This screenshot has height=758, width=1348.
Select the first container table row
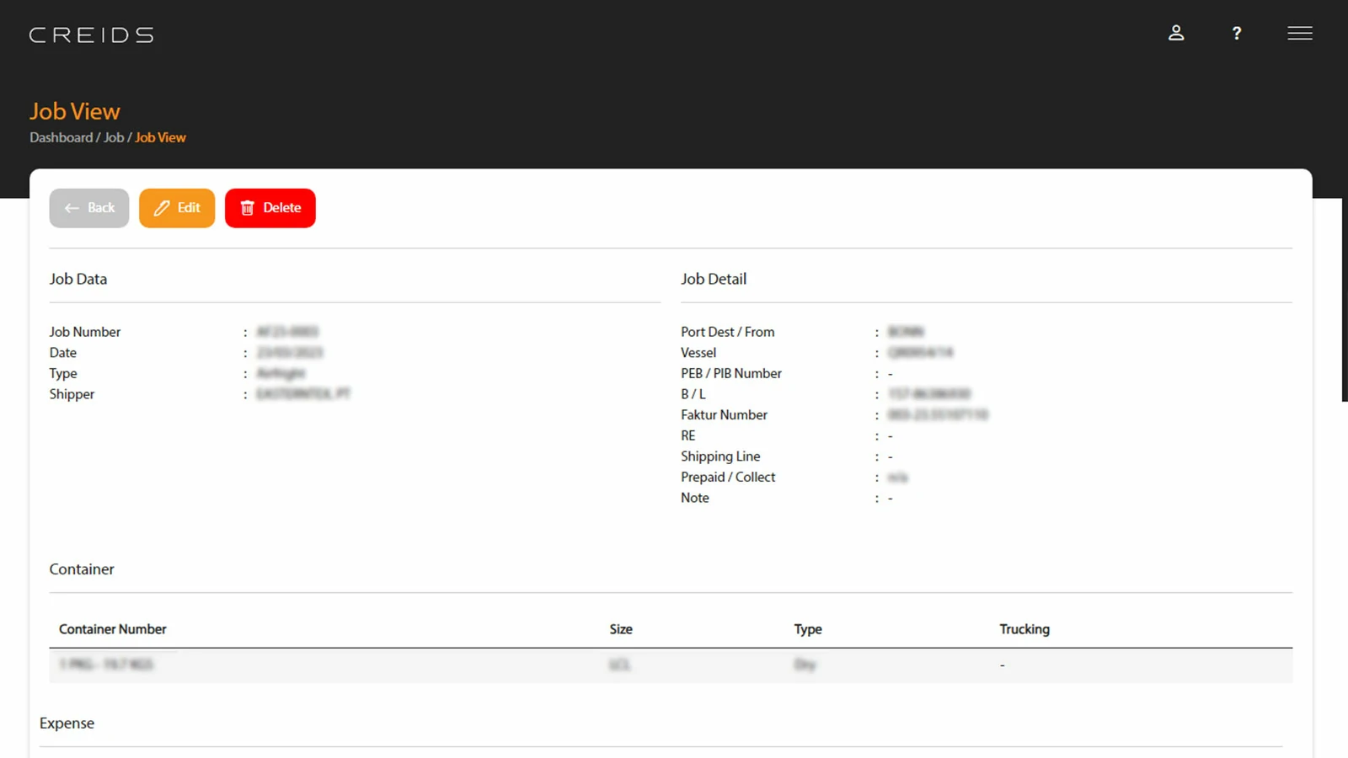point(670,665)
